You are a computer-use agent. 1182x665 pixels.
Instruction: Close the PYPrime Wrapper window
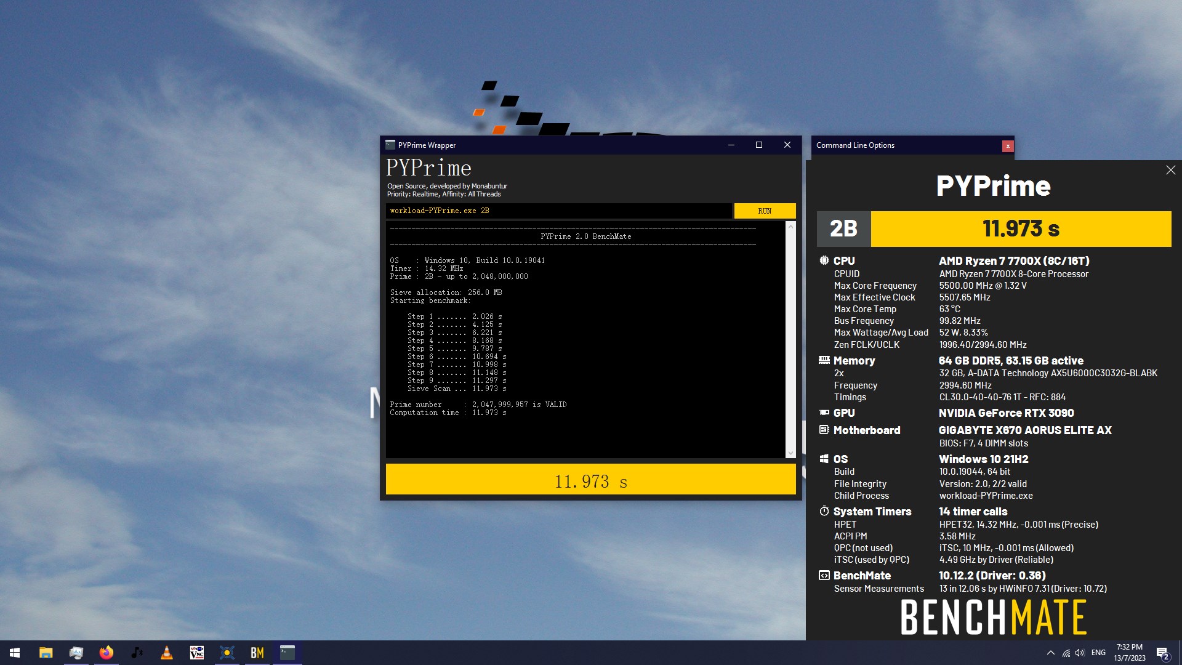[x=787, y=145]
